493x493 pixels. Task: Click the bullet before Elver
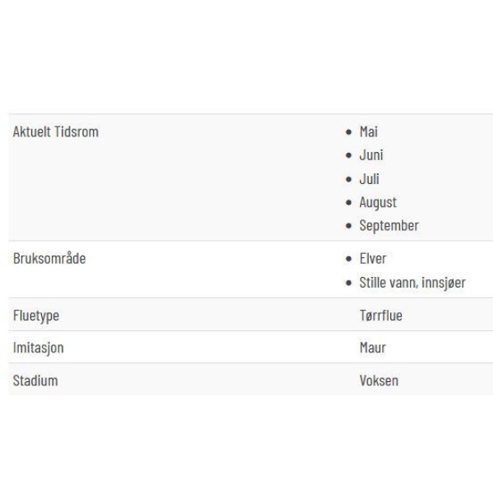click(348, 259)
